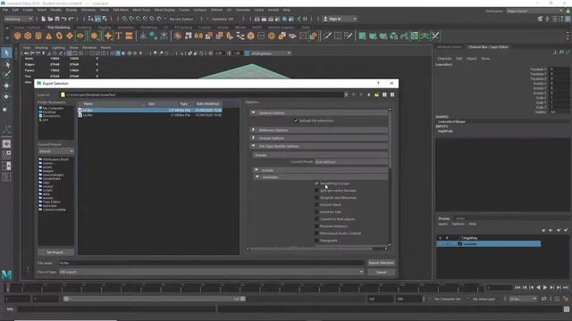572x321 pixels.
Task: Click the Set Project button
Action: pyautogui.click(x=55, y=252)
